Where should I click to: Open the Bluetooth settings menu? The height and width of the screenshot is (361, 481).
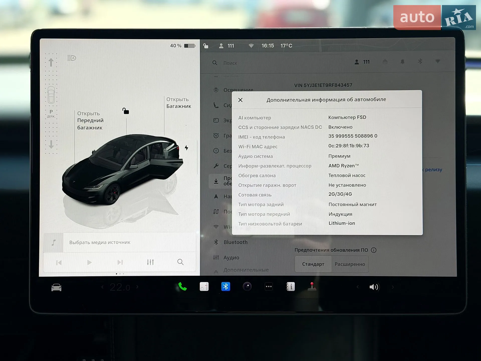(x=230, y=242)
